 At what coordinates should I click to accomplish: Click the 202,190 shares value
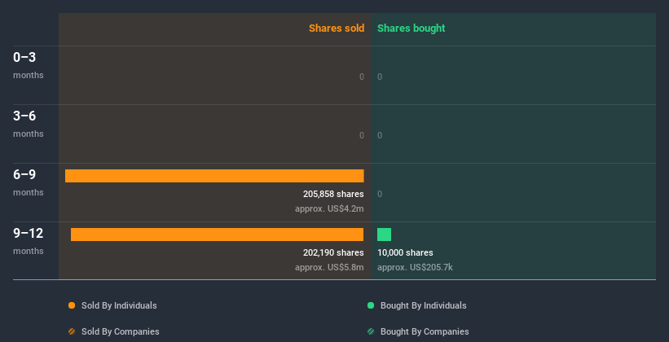coord(333,253)
